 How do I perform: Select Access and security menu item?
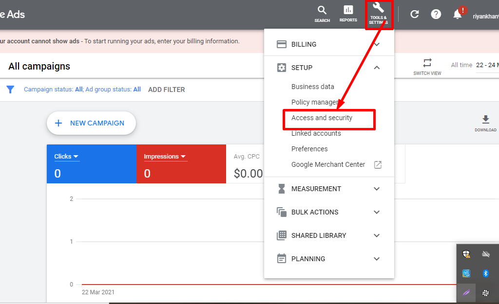[322, 118]
